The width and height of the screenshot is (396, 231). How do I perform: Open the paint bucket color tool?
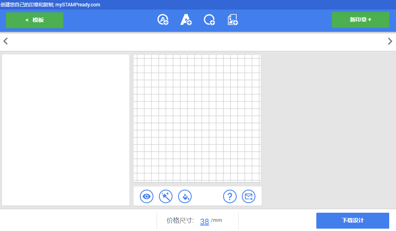(185, 196)
